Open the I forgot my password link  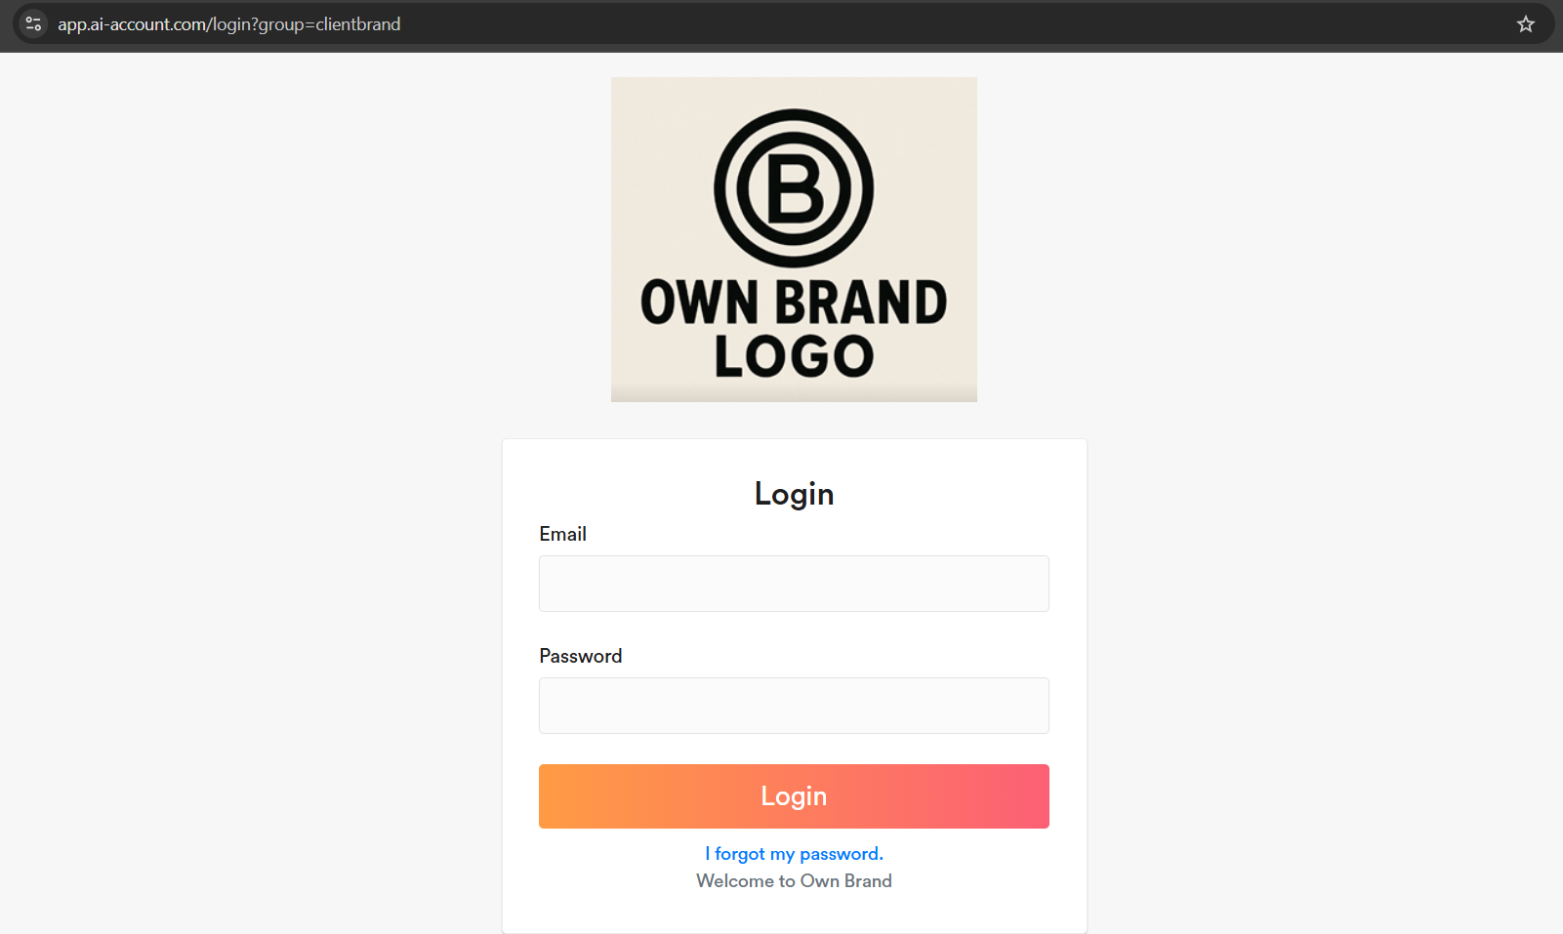click(794, 854)
